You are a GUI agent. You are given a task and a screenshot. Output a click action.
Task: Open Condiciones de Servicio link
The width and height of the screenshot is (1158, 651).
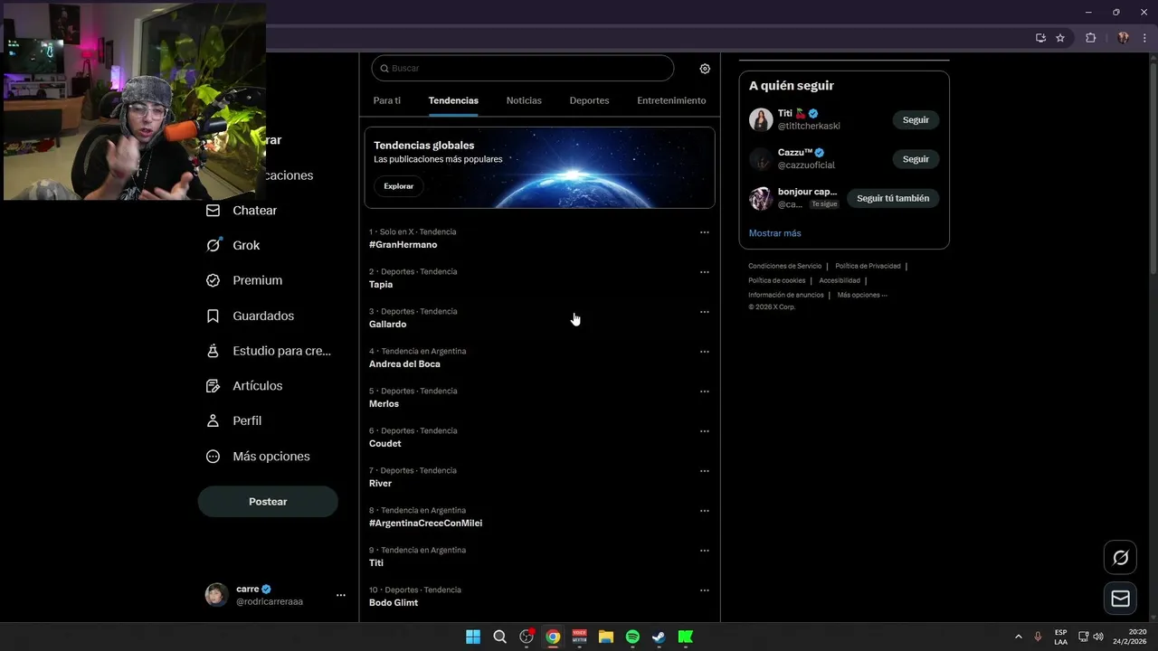[x=785, y=266]
